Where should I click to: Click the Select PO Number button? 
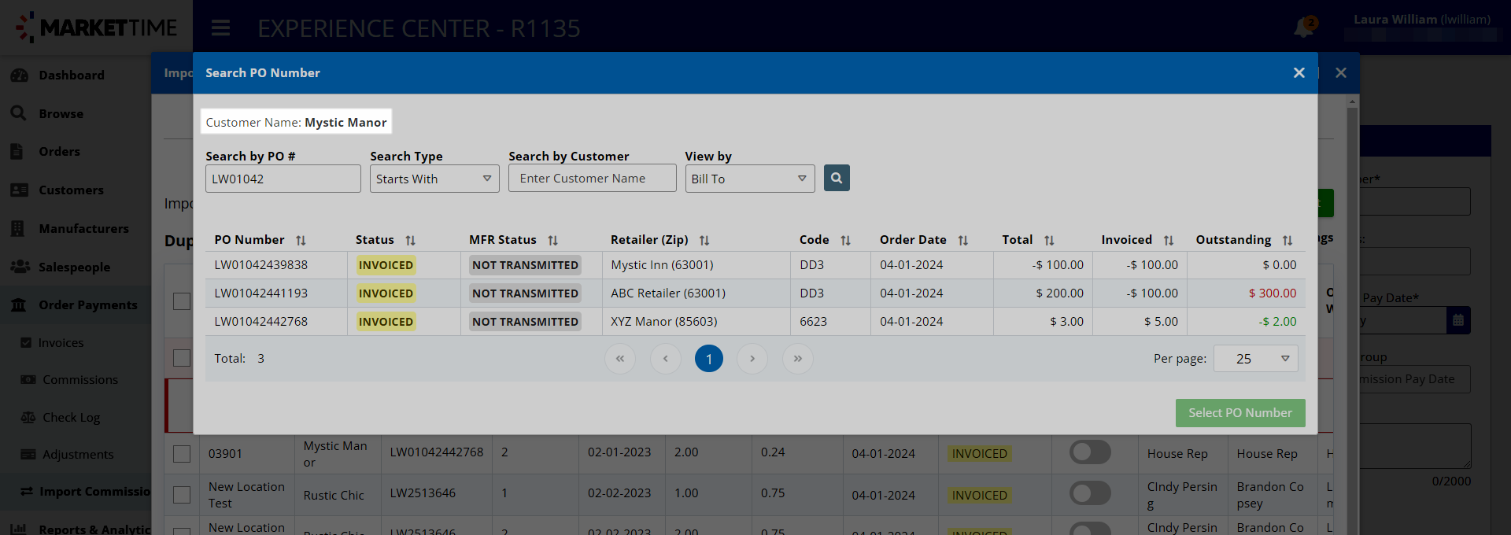pos(1239,413)
